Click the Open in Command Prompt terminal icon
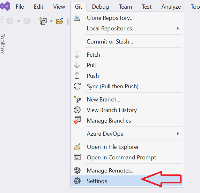The width and height of the screenshot is (200, 193). (77, 157)
